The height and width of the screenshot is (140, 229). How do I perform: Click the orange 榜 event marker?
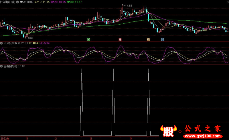click(x=148, y=40)
